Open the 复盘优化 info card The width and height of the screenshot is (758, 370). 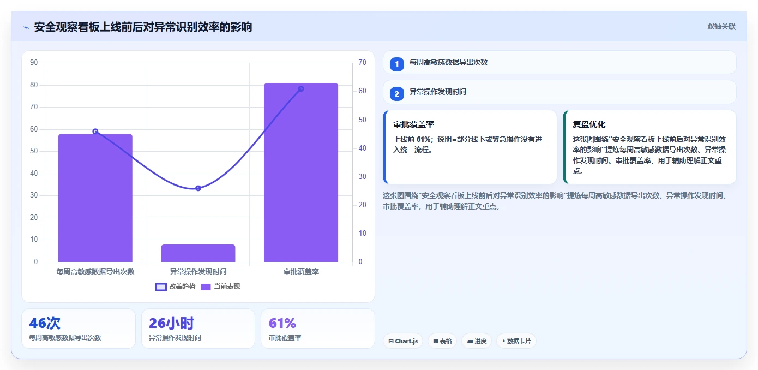[x=649, y=147]
